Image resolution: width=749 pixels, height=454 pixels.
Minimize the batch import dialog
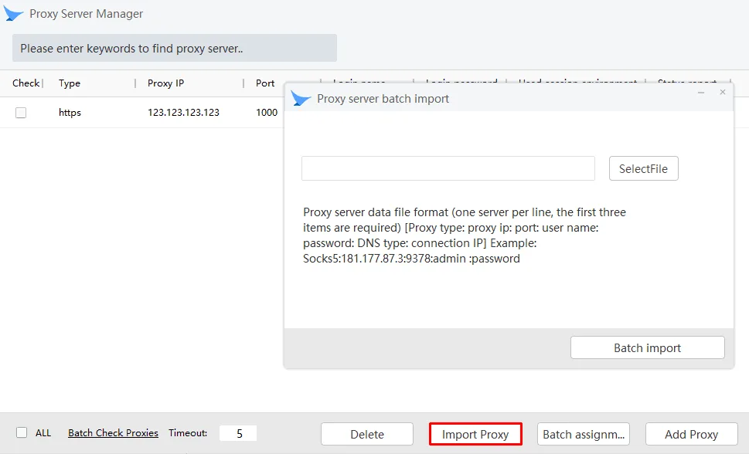(x=701, y=92)
